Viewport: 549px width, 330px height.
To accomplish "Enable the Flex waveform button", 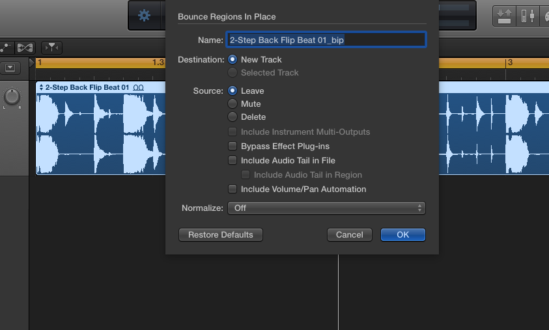I will click(x=25, y=47).
